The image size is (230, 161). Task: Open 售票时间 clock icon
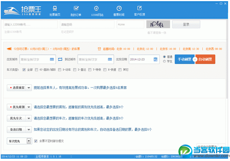coord(119,8)
